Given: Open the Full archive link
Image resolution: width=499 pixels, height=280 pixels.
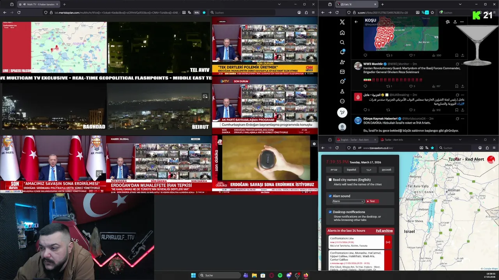Looking at the screenshot, I should pyautogui.click(x=384, y=231).
